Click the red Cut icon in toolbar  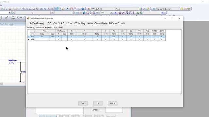click(x=10, y=9)
